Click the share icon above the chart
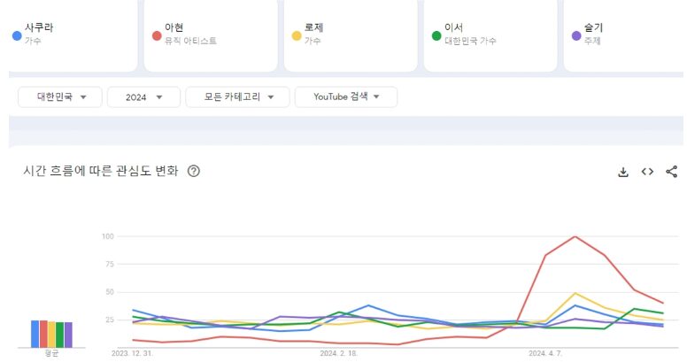The width and height of the screenshot is (687, 362). tap(671, 172)
